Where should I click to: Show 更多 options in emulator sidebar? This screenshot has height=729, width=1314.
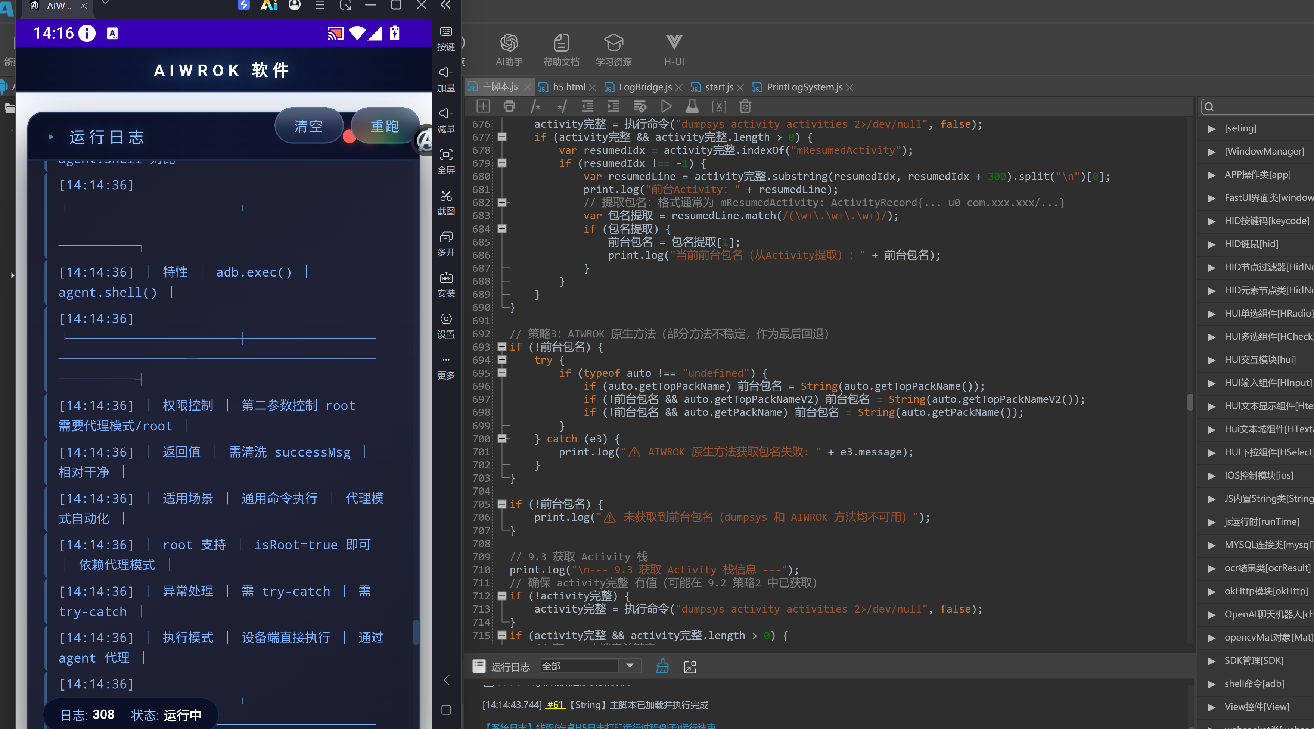(446, 368)
